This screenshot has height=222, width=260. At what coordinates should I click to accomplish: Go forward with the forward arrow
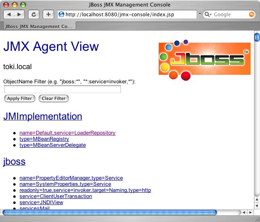coord(19,15)
